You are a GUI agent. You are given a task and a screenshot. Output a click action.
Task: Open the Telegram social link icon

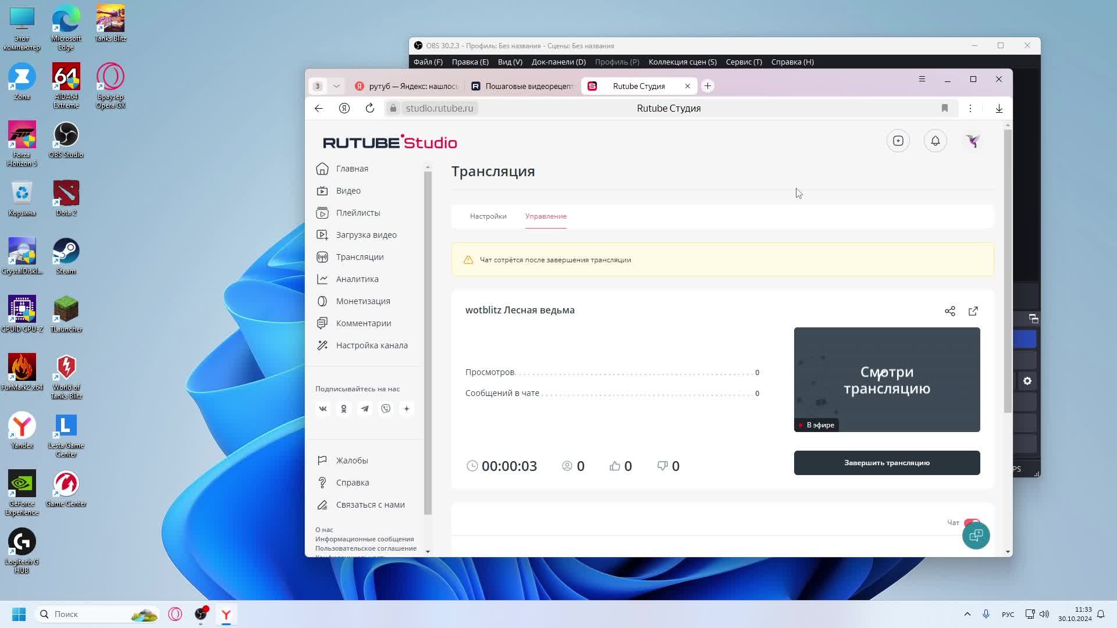[x=365, y=409]
